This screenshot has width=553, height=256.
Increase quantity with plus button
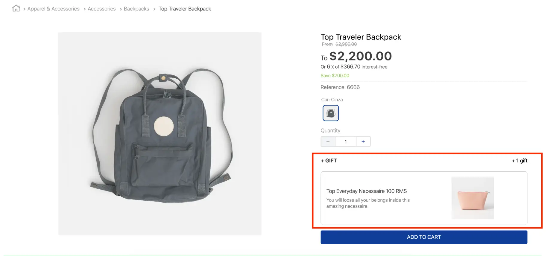363,141
